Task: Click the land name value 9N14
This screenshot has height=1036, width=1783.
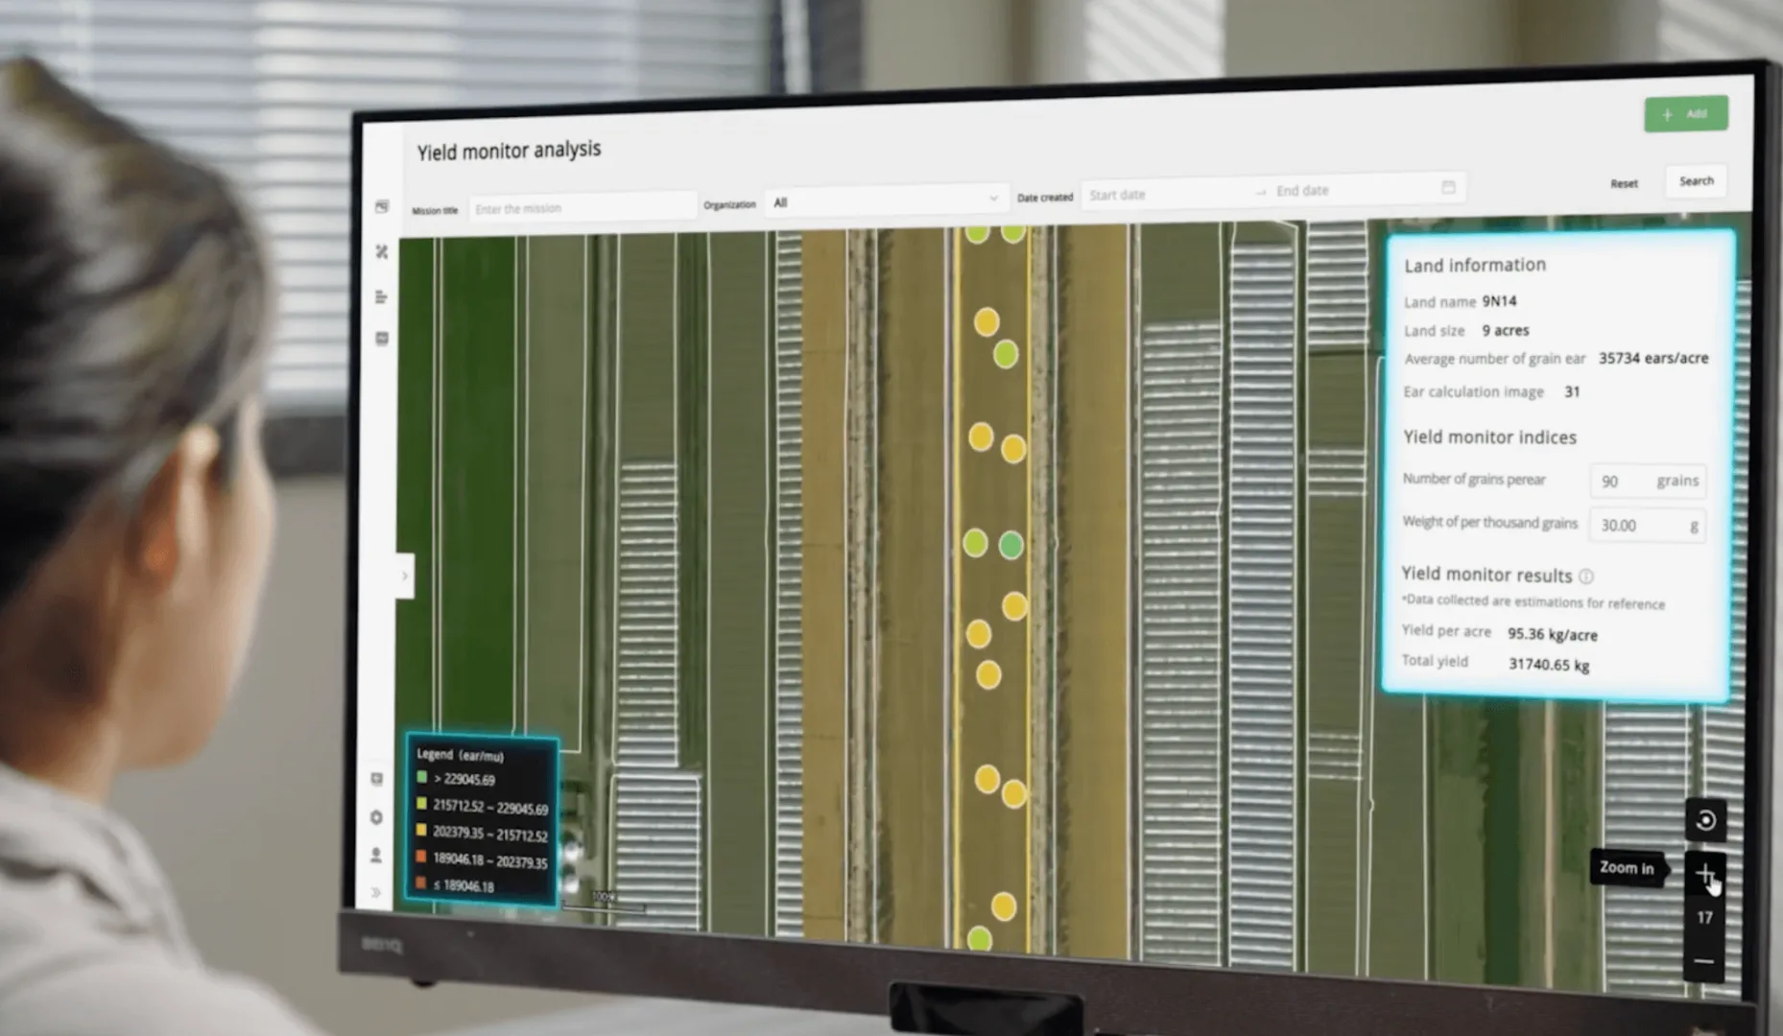Action: pyautogui.click(x=1499, y=301)
